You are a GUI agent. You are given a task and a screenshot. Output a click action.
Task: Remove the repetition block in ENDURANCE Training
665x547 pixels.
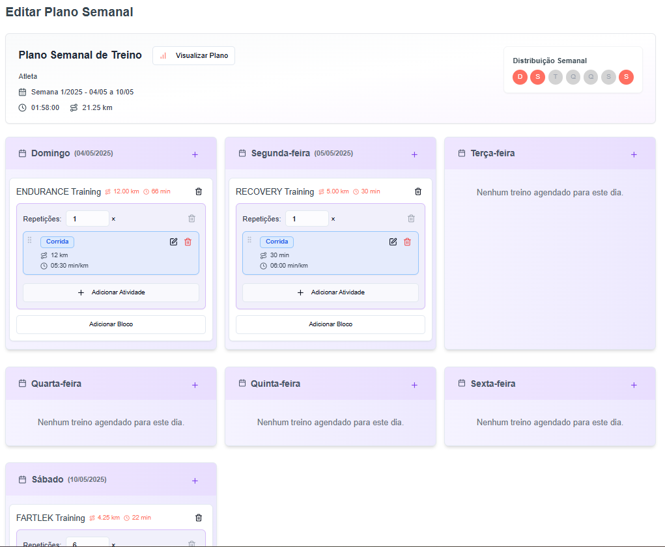coord(191,218)
